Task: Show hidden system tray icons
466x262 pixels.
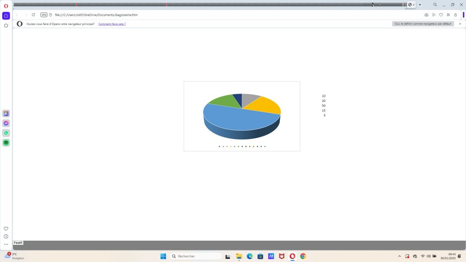Action: [x=400, y=256]
